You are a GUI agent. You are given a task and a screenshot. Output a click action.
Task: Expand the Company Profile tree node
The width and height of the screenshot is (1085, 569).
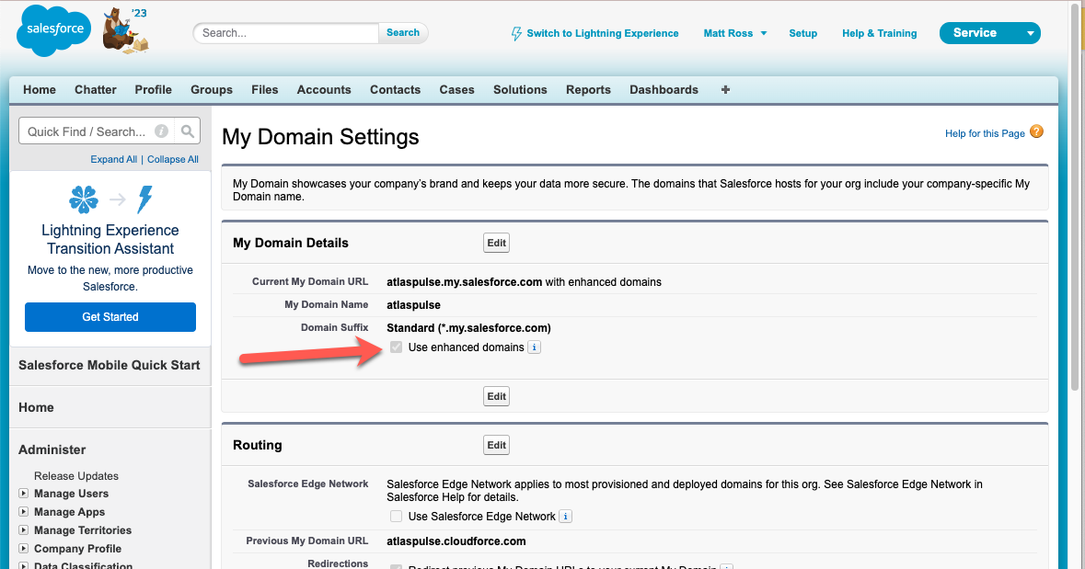pyautogui.click(x=24, y=548)
